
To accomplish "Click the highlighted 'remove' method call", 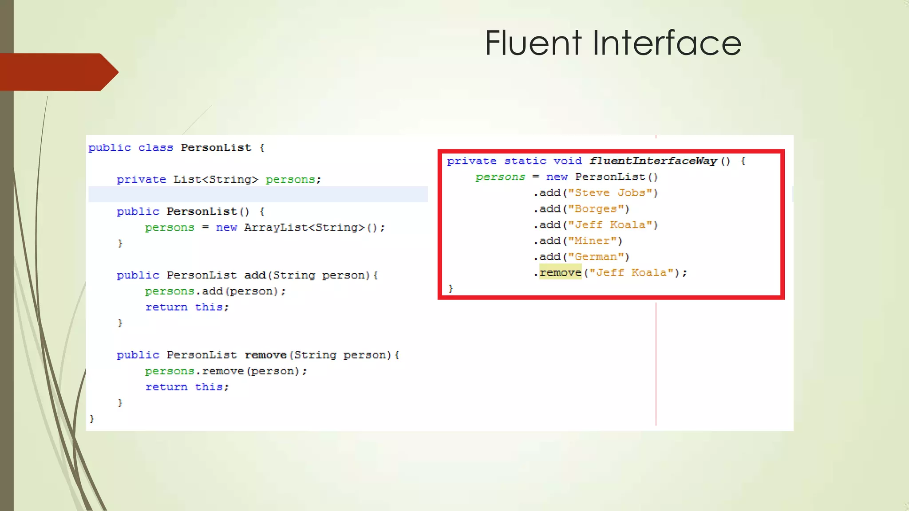I will coord(561,272).
